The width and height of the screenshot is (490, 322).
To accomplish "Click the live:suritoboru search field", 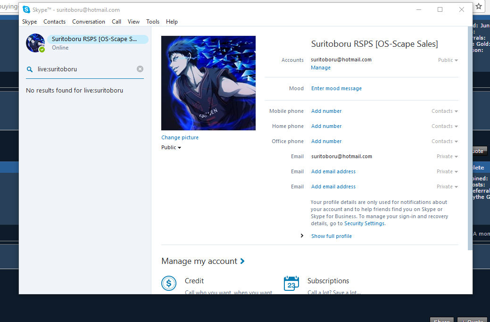I will pos(85,69).
